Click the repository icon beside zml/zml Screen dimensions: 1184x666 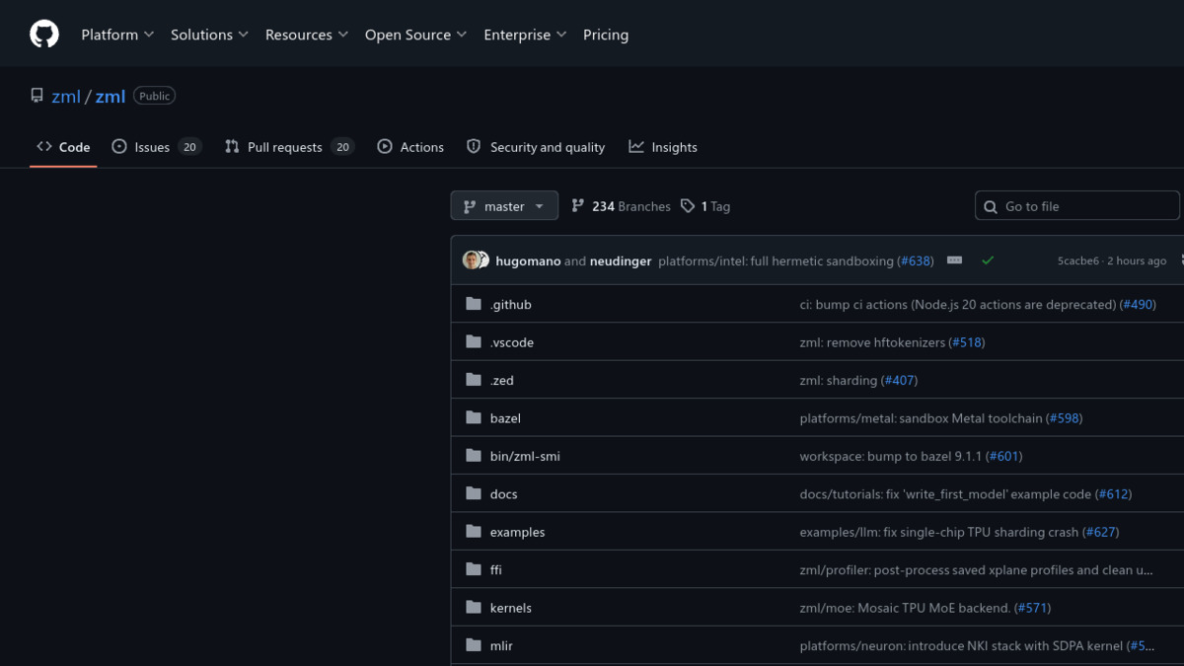click(x=37, y=96)
